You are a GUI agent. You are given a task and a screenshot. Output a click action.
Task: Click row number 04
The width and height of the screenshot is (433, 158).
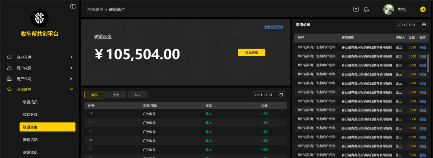(x=90, y=141)
